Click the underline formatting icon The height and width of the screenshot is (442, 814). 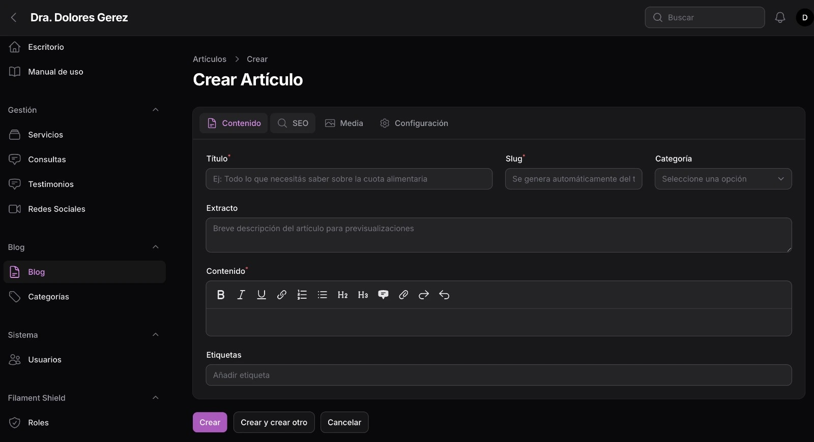(261, 295)
